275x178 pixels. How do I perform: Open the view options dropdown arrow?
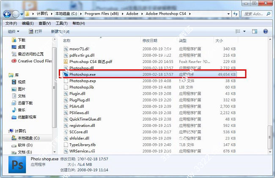[x=244, y=32]
